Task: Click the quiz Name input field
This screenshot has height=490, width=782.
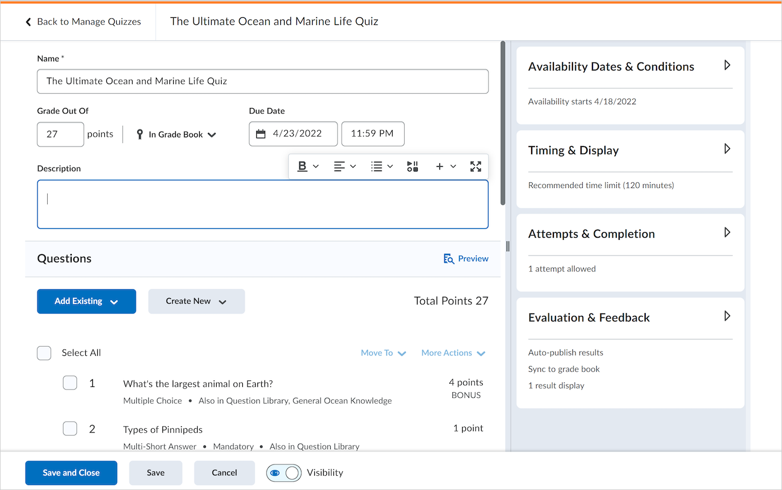Action: point(263,81)
